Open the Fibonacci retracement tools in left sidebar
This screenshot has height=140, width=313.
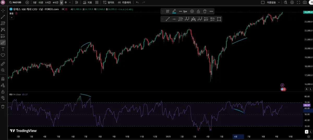click(x=3, y=23)
